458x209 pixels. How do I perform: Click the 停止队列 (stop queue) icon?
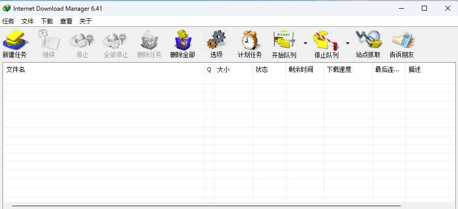(x=327, y=40)
